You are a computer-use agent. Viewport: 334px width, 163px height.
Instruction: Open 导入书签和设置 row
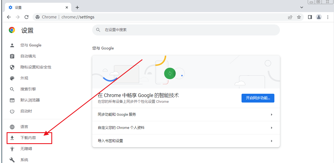[x=186, y=141]
